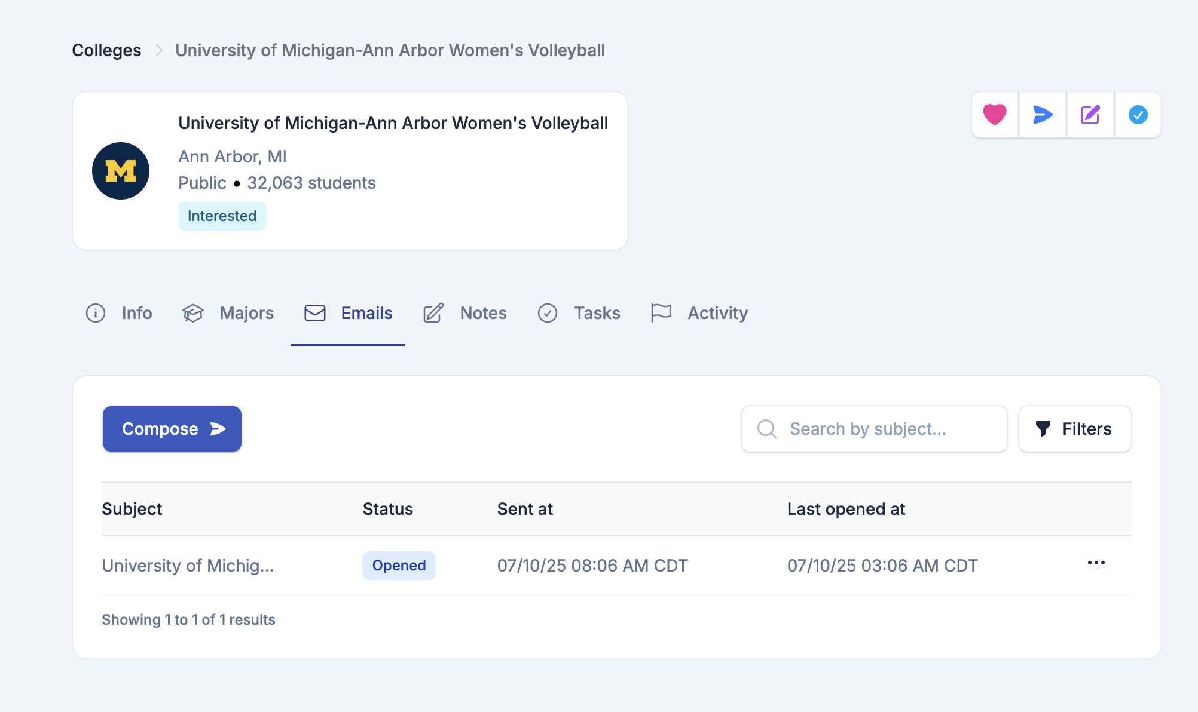Click the Subject column header
The height and width of the screenshot is (712, 1198).
tap(132, 509)
